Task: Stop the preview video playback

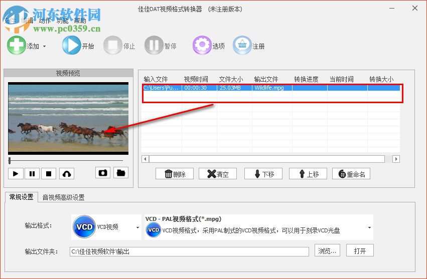Action: coord(49,173)
